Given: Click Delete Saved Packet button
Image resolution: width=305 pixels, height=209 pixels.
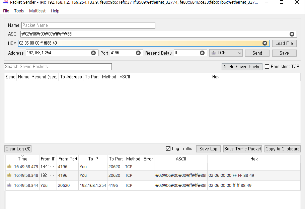Looking at the screenshot, I should click(x=242, y=67).
